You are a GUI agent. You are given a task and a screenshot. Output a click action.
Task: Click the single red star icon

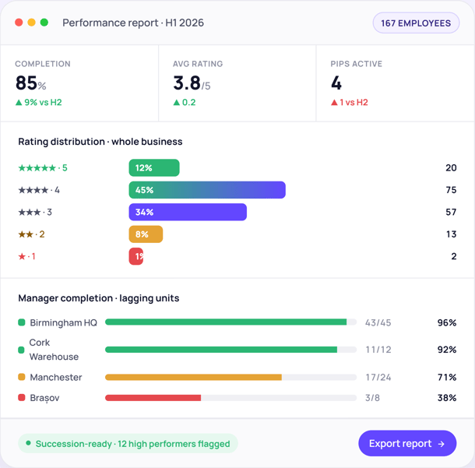pyautogui.click(x=22, y=256)
